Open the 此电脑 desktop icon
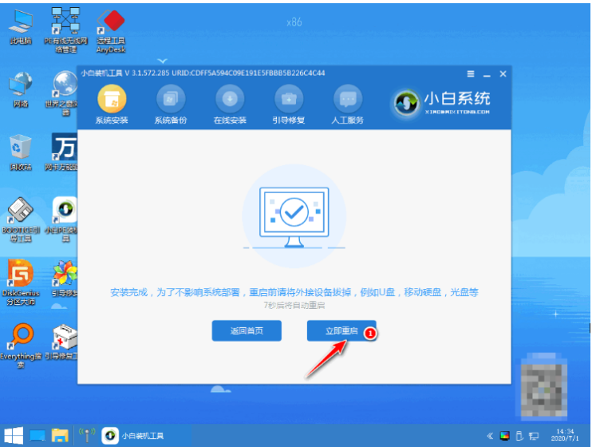Image resolution: width=592 pixels, height=447 pixels. pyautogui.click(x=21, y=27)
